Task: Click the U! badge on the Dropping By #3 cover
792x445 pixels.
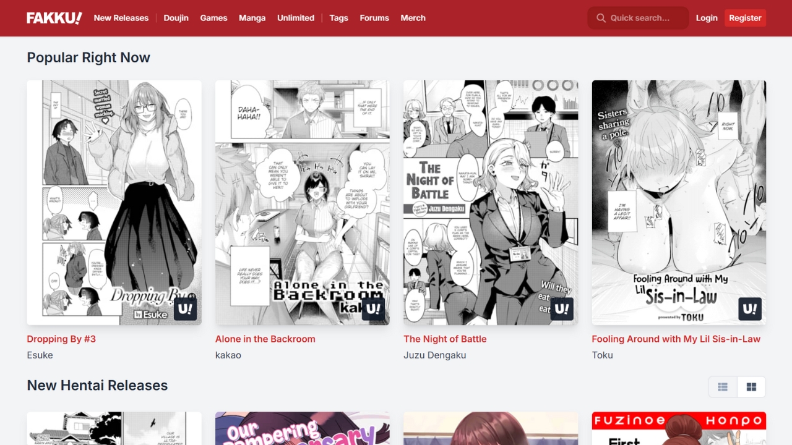Action: tap(185, 309)
